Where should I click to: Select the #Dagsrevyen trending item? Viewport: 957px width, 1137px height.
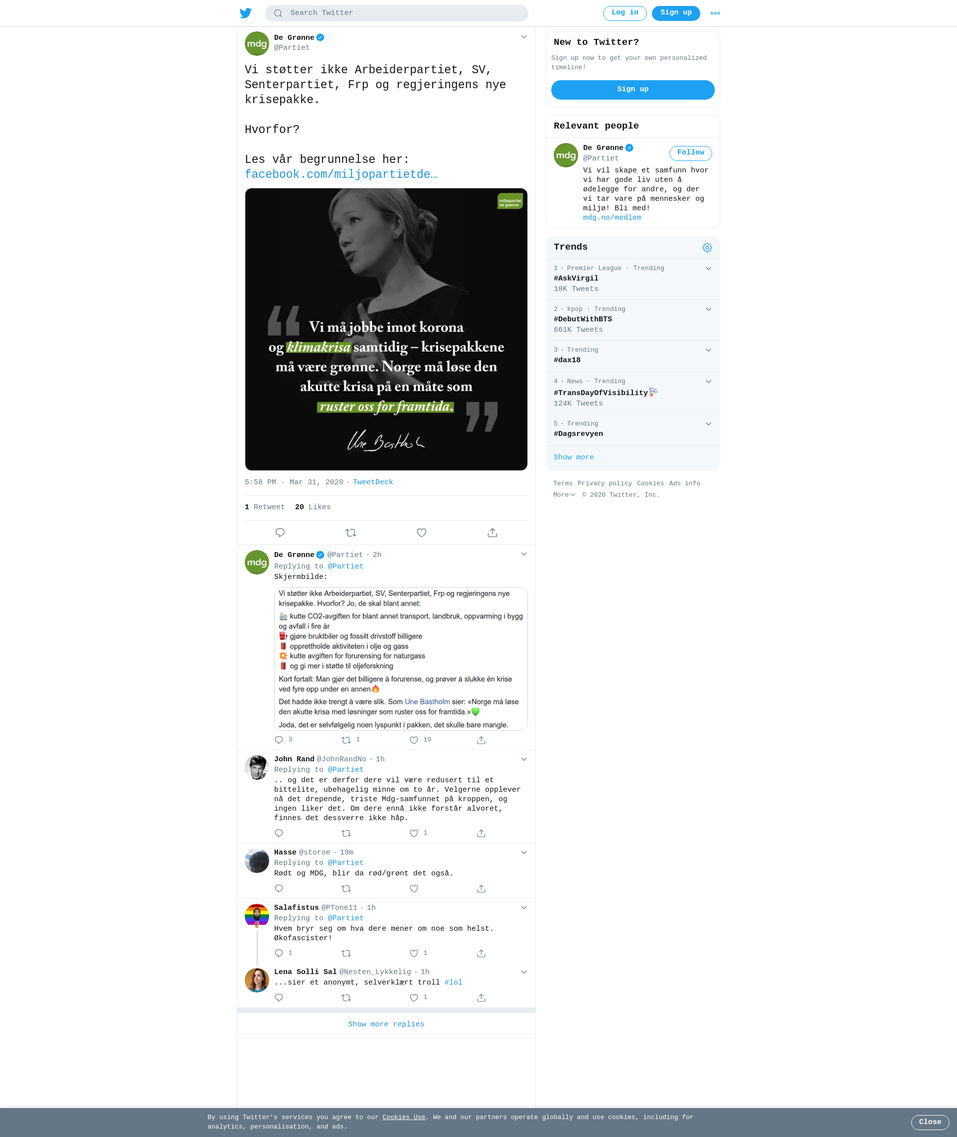tap(633, 429)
